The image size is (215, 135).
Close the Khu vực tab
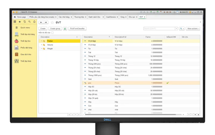(x=137, y=17)
